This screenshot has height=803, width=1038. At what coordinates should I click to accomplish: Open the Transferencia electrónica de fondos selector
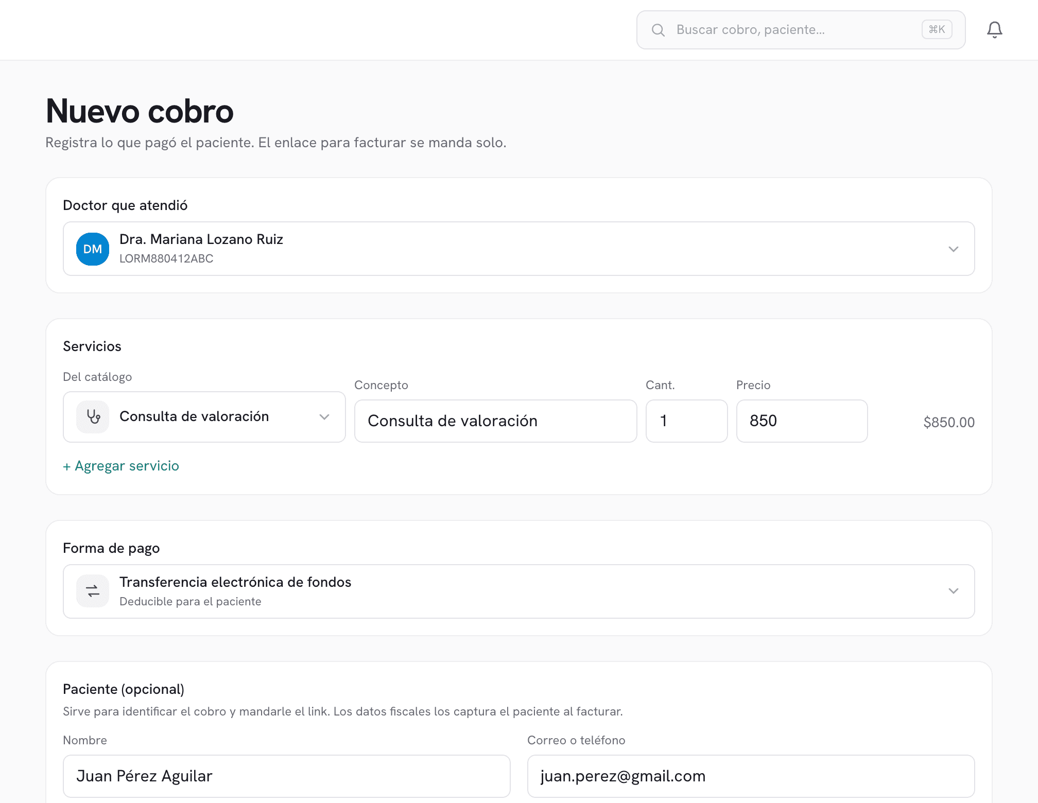click(519, 591)
